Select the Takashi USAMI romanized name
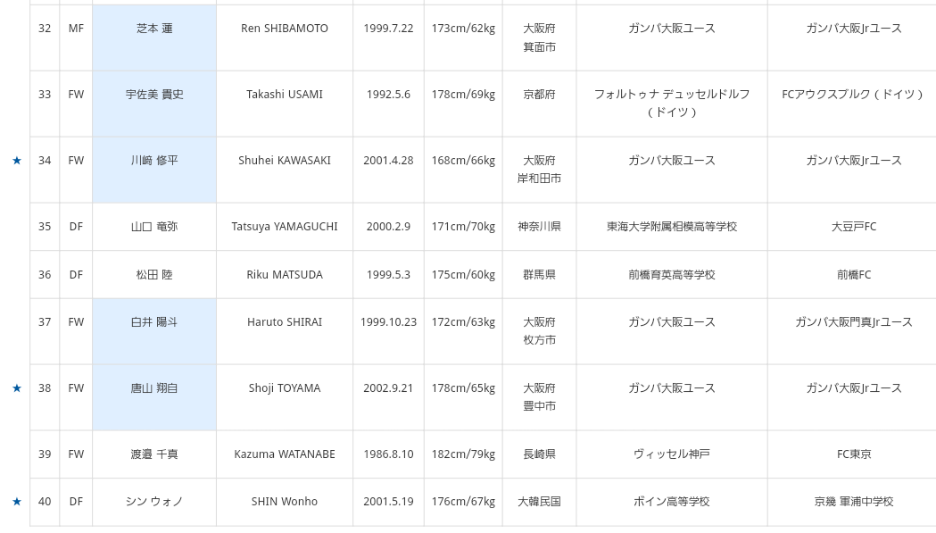936x533 pixels. coord(285,95)
